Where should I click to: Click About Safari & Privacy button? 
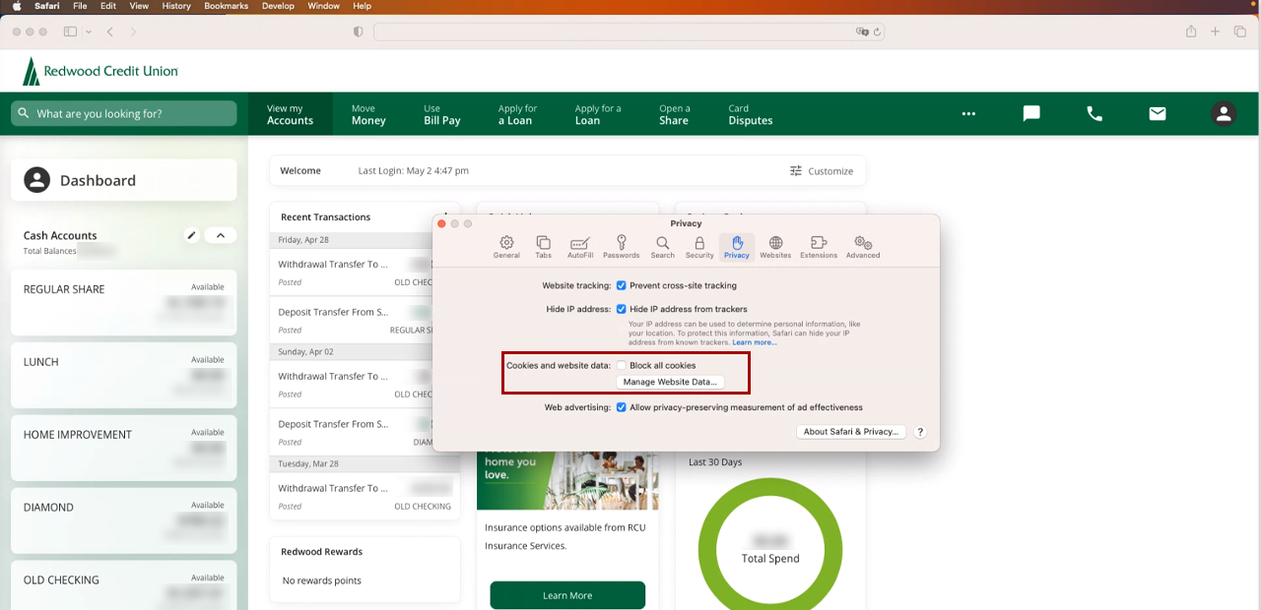point(851,432)
